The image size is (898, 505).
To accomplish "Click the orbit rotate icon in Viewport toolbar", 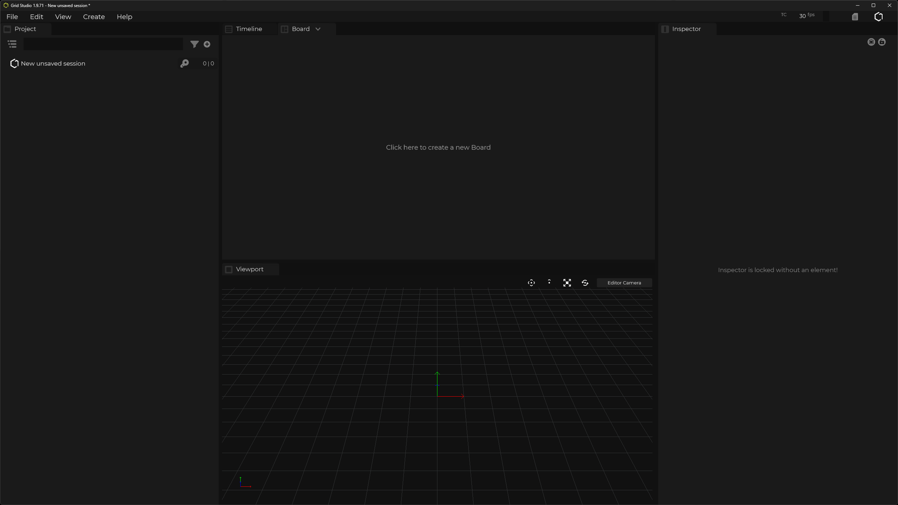I will pos(585,283).
